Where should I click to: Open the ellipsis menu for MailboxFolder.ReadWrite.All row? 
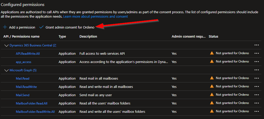[257, 111]
